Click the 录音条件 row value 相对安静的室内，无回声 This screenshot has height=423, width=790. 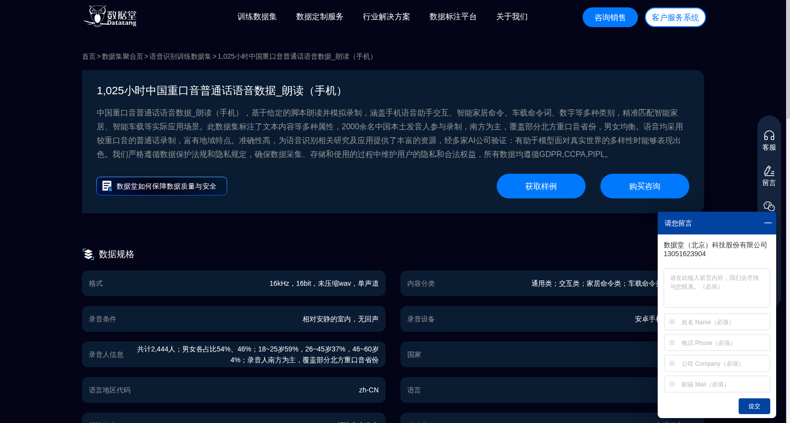tap(341, 319)
